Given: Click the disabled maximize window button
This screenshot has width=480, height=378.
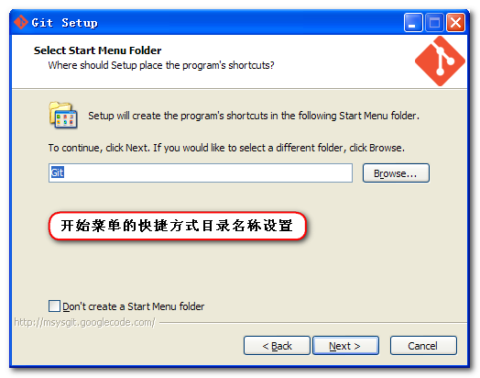Looking at the screenshot, I should pos(434,22).
